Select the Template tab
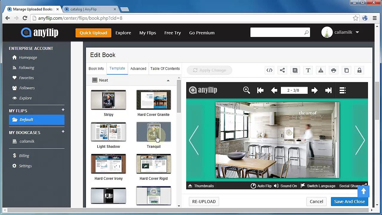 117,68
